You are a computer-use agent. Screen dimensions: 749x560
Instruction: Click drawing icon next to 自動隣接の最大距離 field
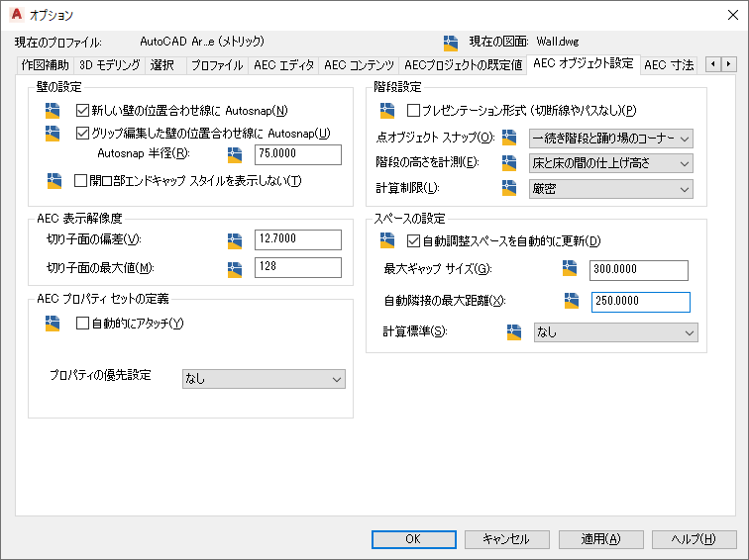(x=572, y=301)
